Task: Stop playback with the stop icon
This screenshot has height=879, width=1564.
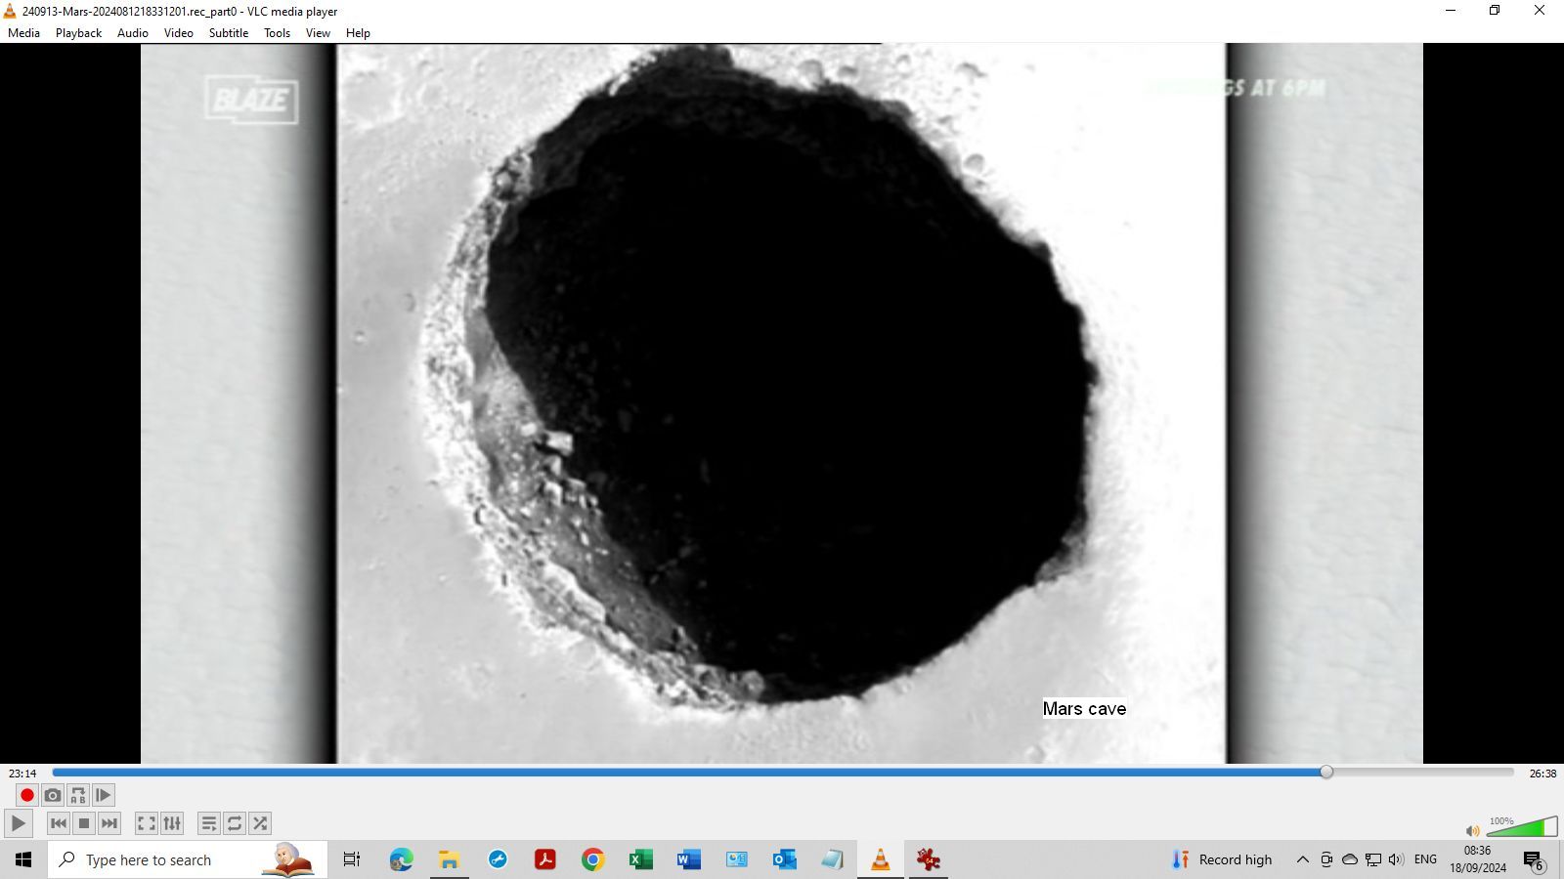Action: [x=83, y=823]
